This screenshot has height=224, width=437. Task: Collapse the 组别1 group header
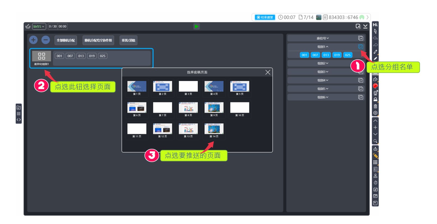click(323, 47)
